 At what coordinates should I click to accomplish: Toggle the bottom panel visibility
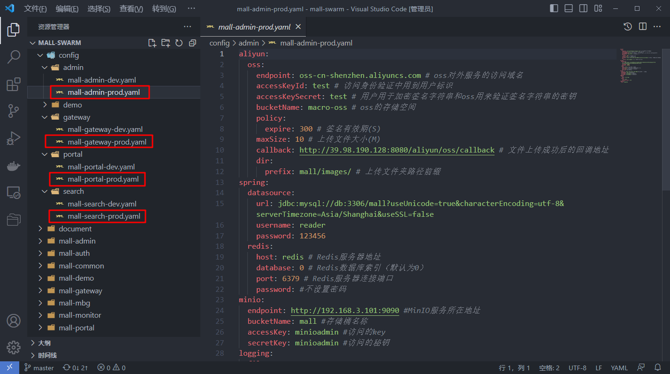tap(569, 8)
